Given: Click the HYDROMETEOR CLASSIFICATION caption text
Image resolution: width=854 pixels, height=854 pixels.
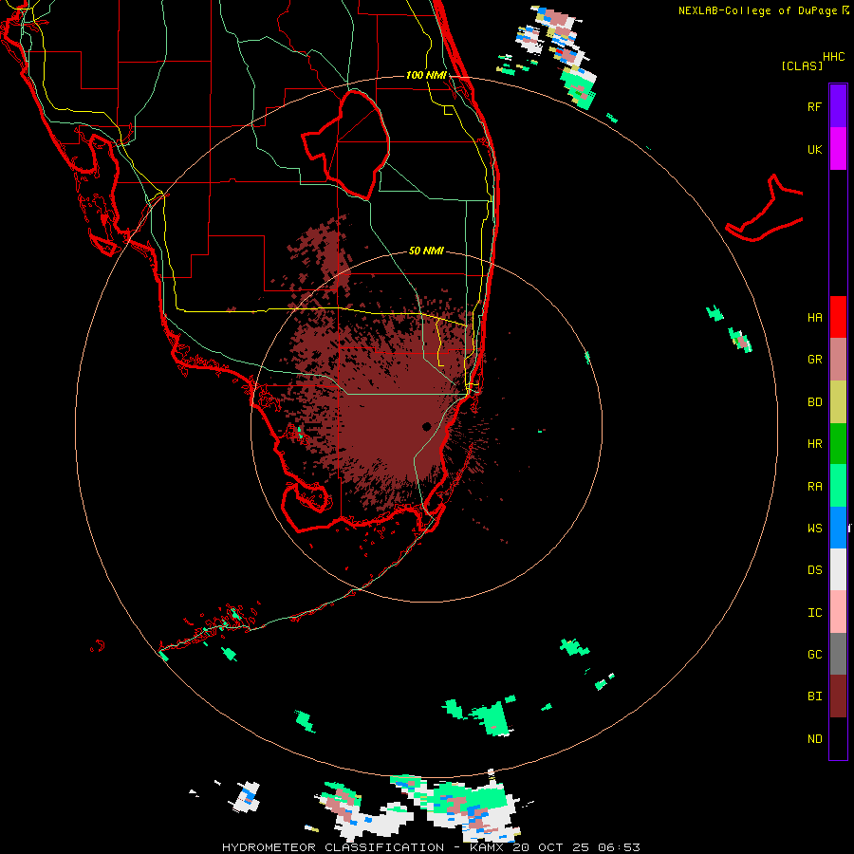Looking at the screenshot, I should pyautogui.click(x=333, y=847).
